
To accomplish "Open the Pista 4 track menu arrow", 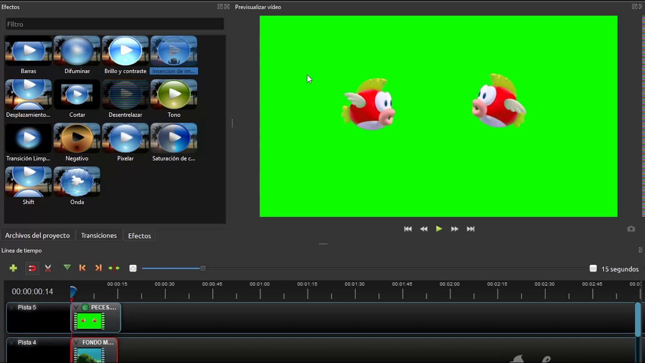I will point(12,342).
